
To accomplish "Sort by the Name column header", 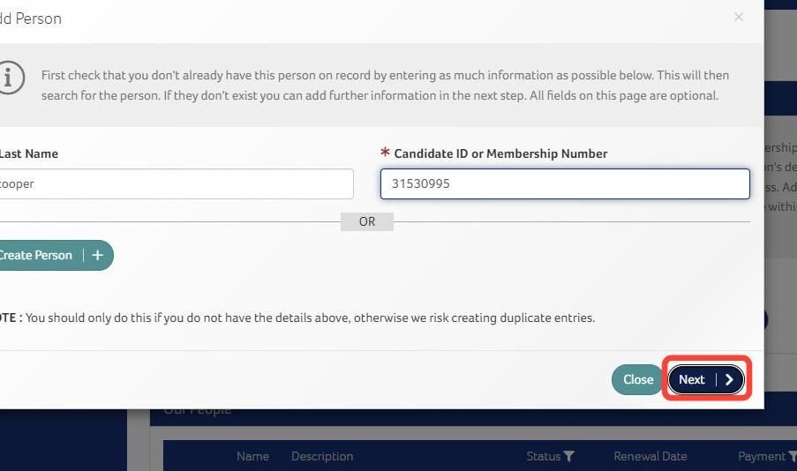I will click(252, 456).
